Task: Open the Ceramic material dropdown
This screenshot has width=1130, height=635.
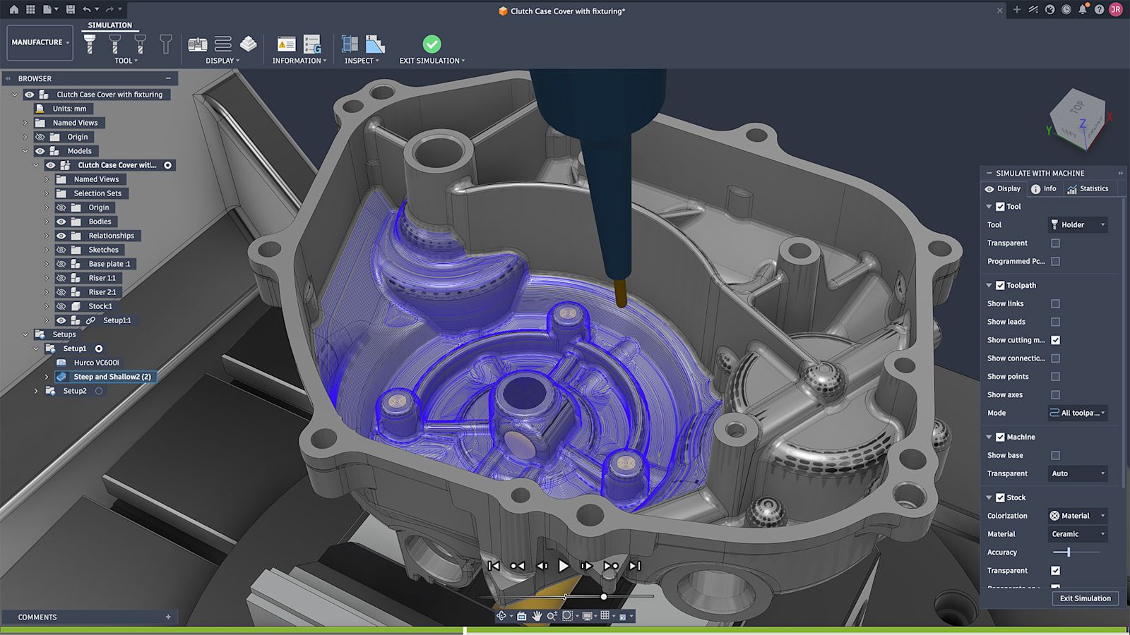Action: pos(1078,535)
